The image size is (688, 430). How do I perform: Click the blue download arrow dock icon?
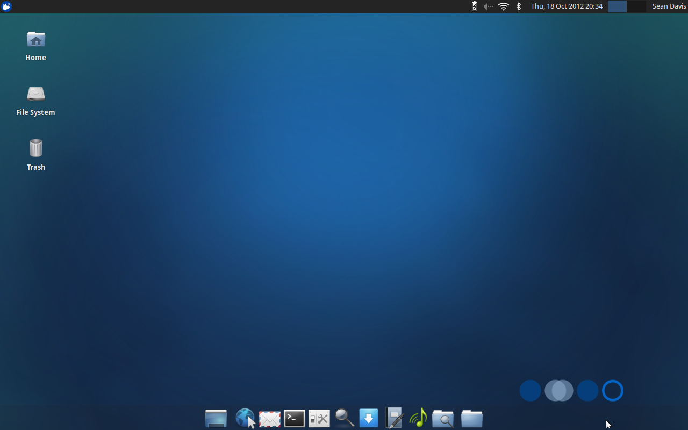(368, 418)
